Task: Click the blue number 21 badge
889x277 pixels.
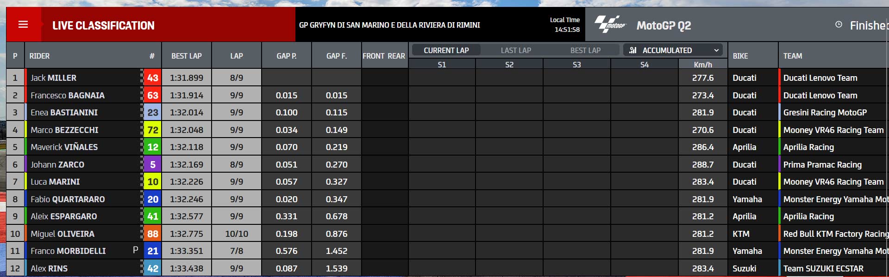Action: [153, 251]
